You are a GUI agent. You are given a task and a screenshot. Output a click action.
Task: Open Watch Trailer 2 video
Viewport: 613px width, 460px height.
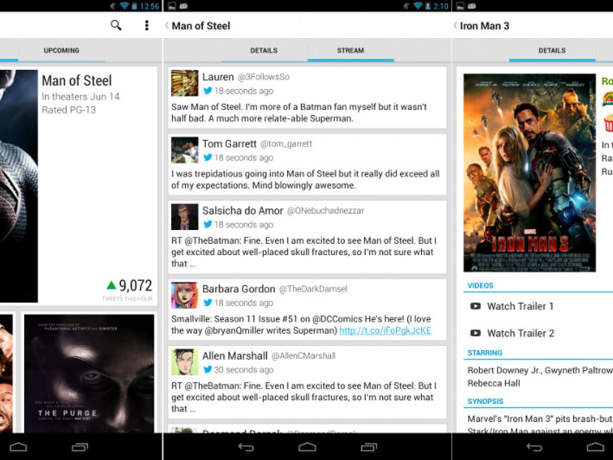coord(520,333)
